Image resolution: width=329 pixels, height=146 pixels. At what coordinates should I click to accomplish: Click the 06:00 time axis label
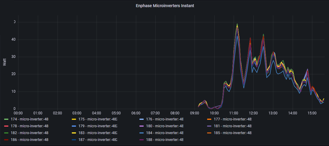[136, 113]
